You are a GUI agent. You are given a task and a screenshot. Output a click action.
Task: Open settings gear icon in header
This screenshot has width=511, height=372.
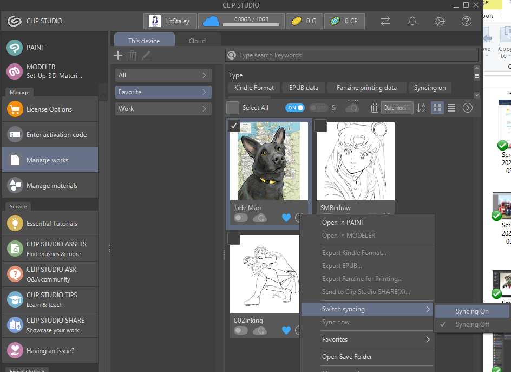point(440,21)
